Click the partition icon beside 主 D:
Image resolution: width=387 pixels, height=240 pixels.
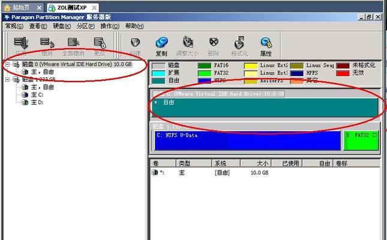25,102
